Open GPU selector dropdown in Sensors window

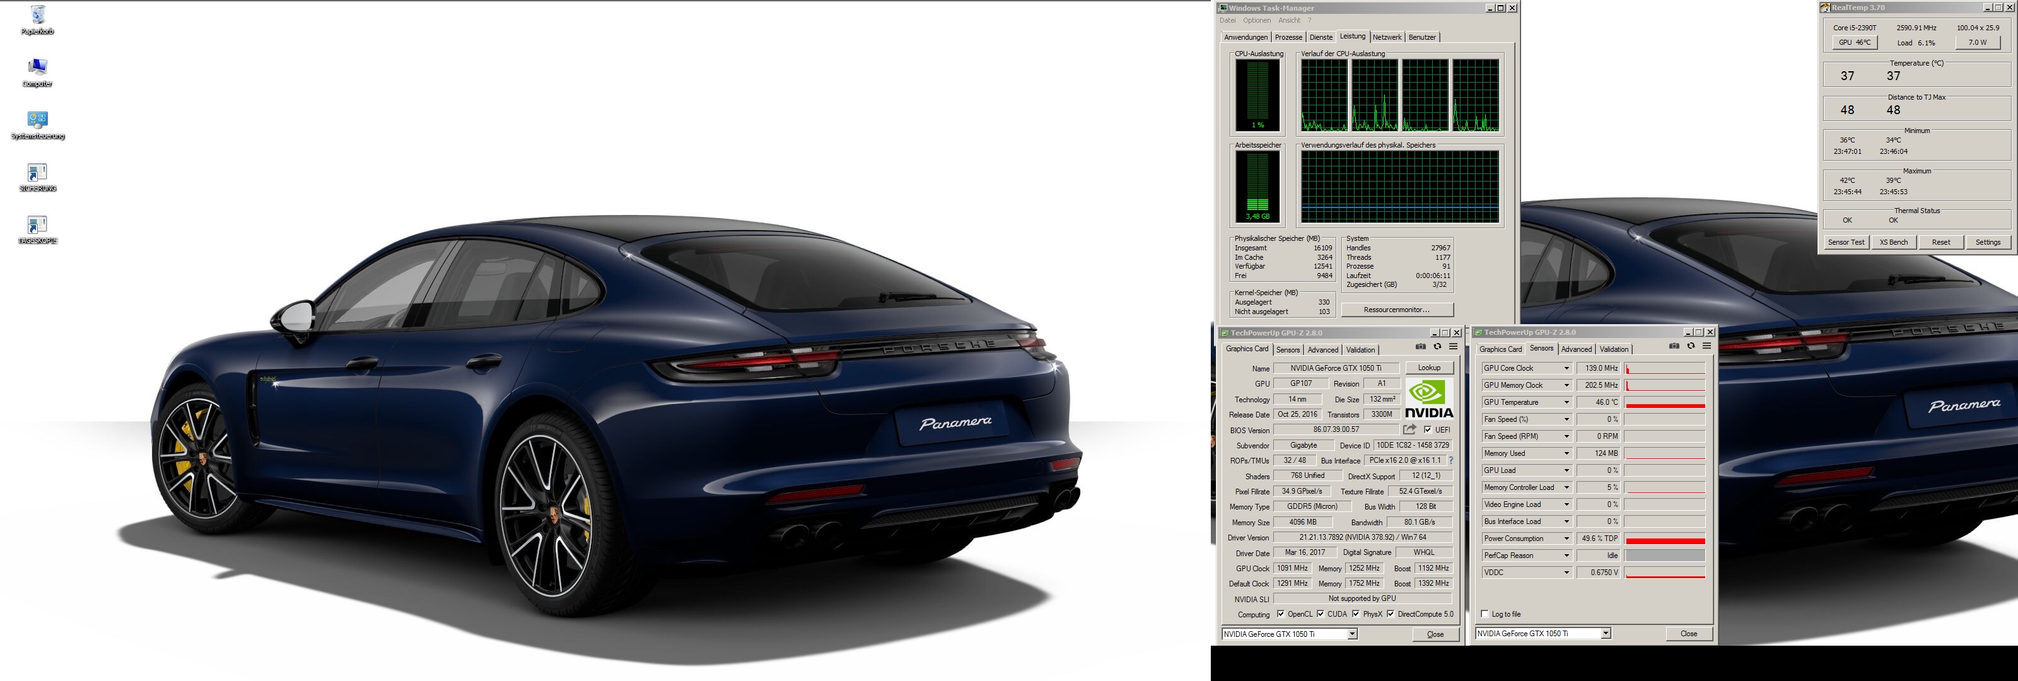point(1605,633)
